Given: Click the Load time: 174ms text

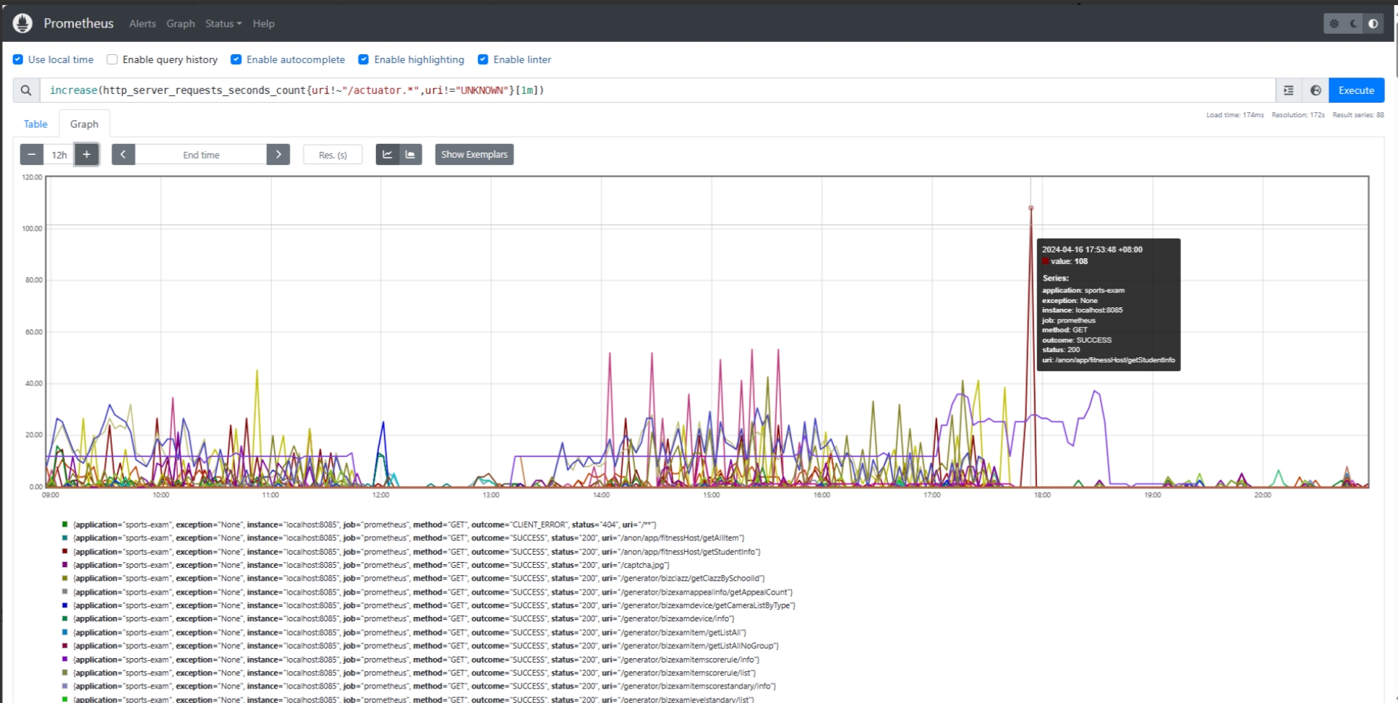Looking at the screenshot, I should 1235,115.
